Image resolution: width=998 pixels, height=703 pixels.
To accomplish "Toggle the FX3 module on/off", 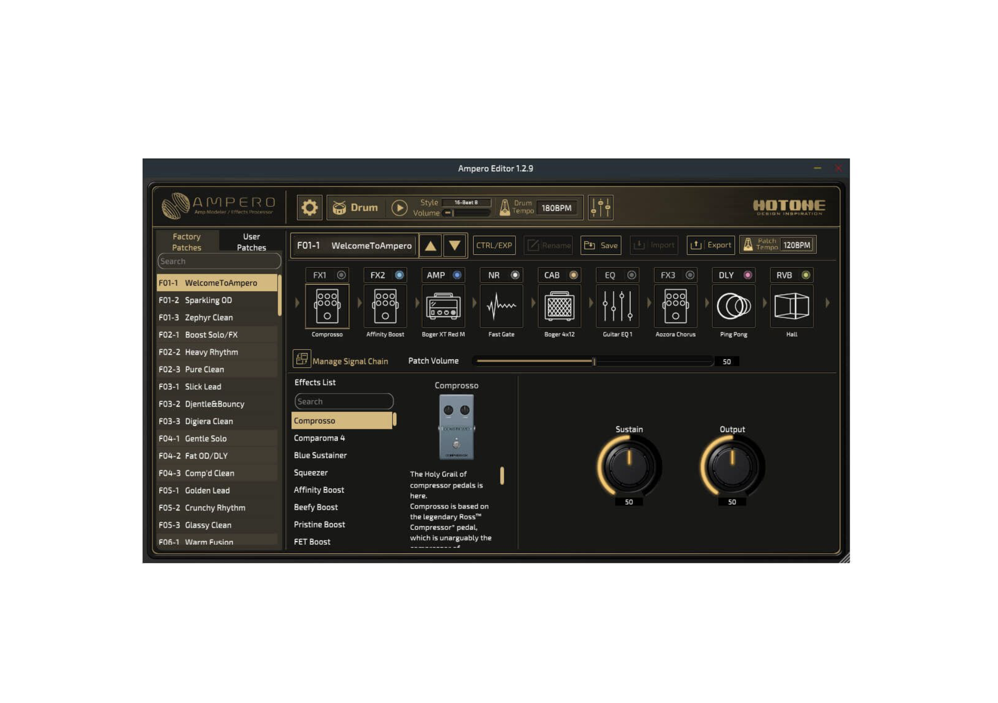I will pos(690,275).
